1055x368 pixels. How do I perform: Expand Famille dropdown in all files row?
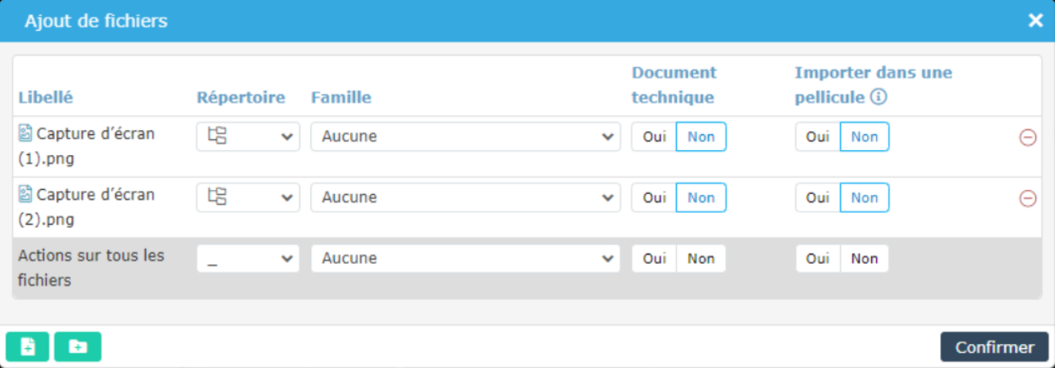[x=465, y=258]
